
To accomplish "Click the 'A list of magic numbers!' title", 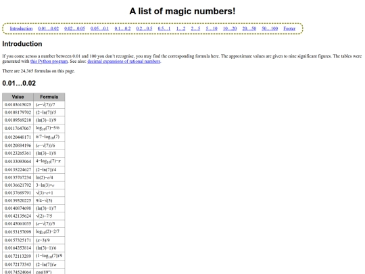I will tap(182, 12).
